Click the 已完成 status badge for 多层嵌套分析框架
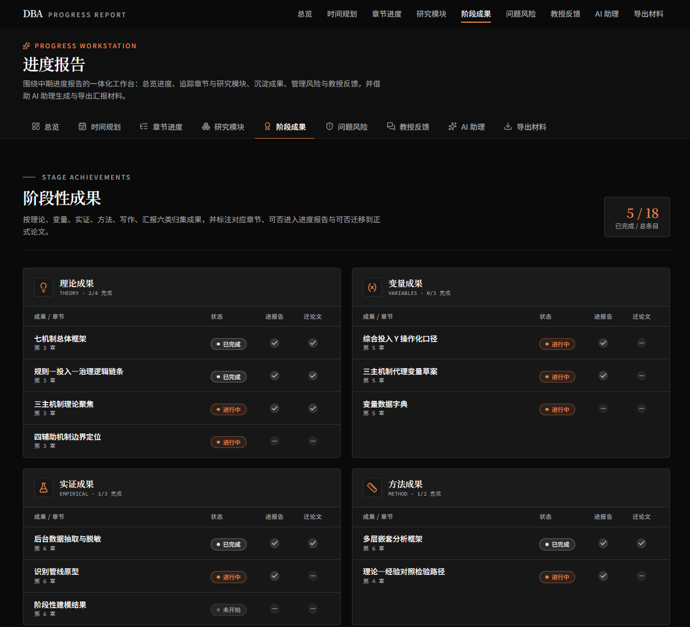 tap(557, 544)
